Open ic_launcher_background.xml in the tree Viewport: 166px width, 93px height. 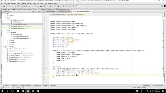tap(20, 36)
